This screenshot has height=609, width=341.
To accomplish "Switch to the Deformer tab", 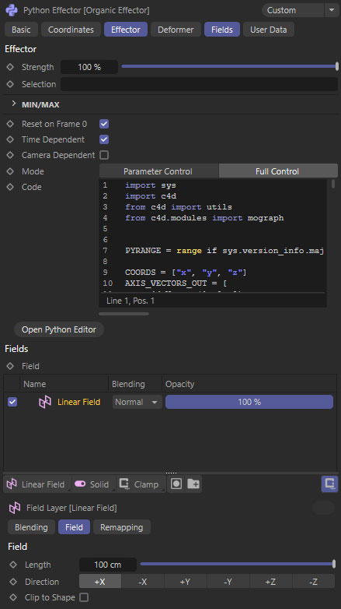I will (x=176, y=30).
